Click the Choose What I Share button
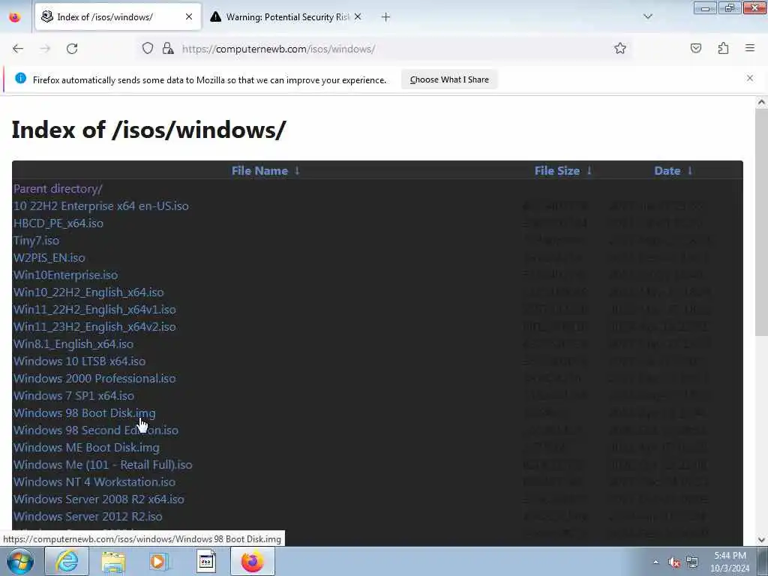 click(x=449, y=79)
